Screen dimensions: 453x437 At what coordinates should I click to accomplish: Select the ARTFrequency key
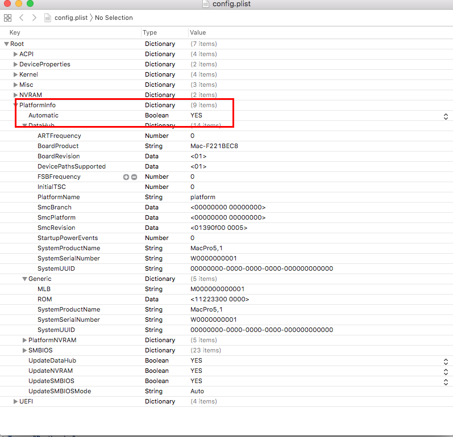click(59, 136)
